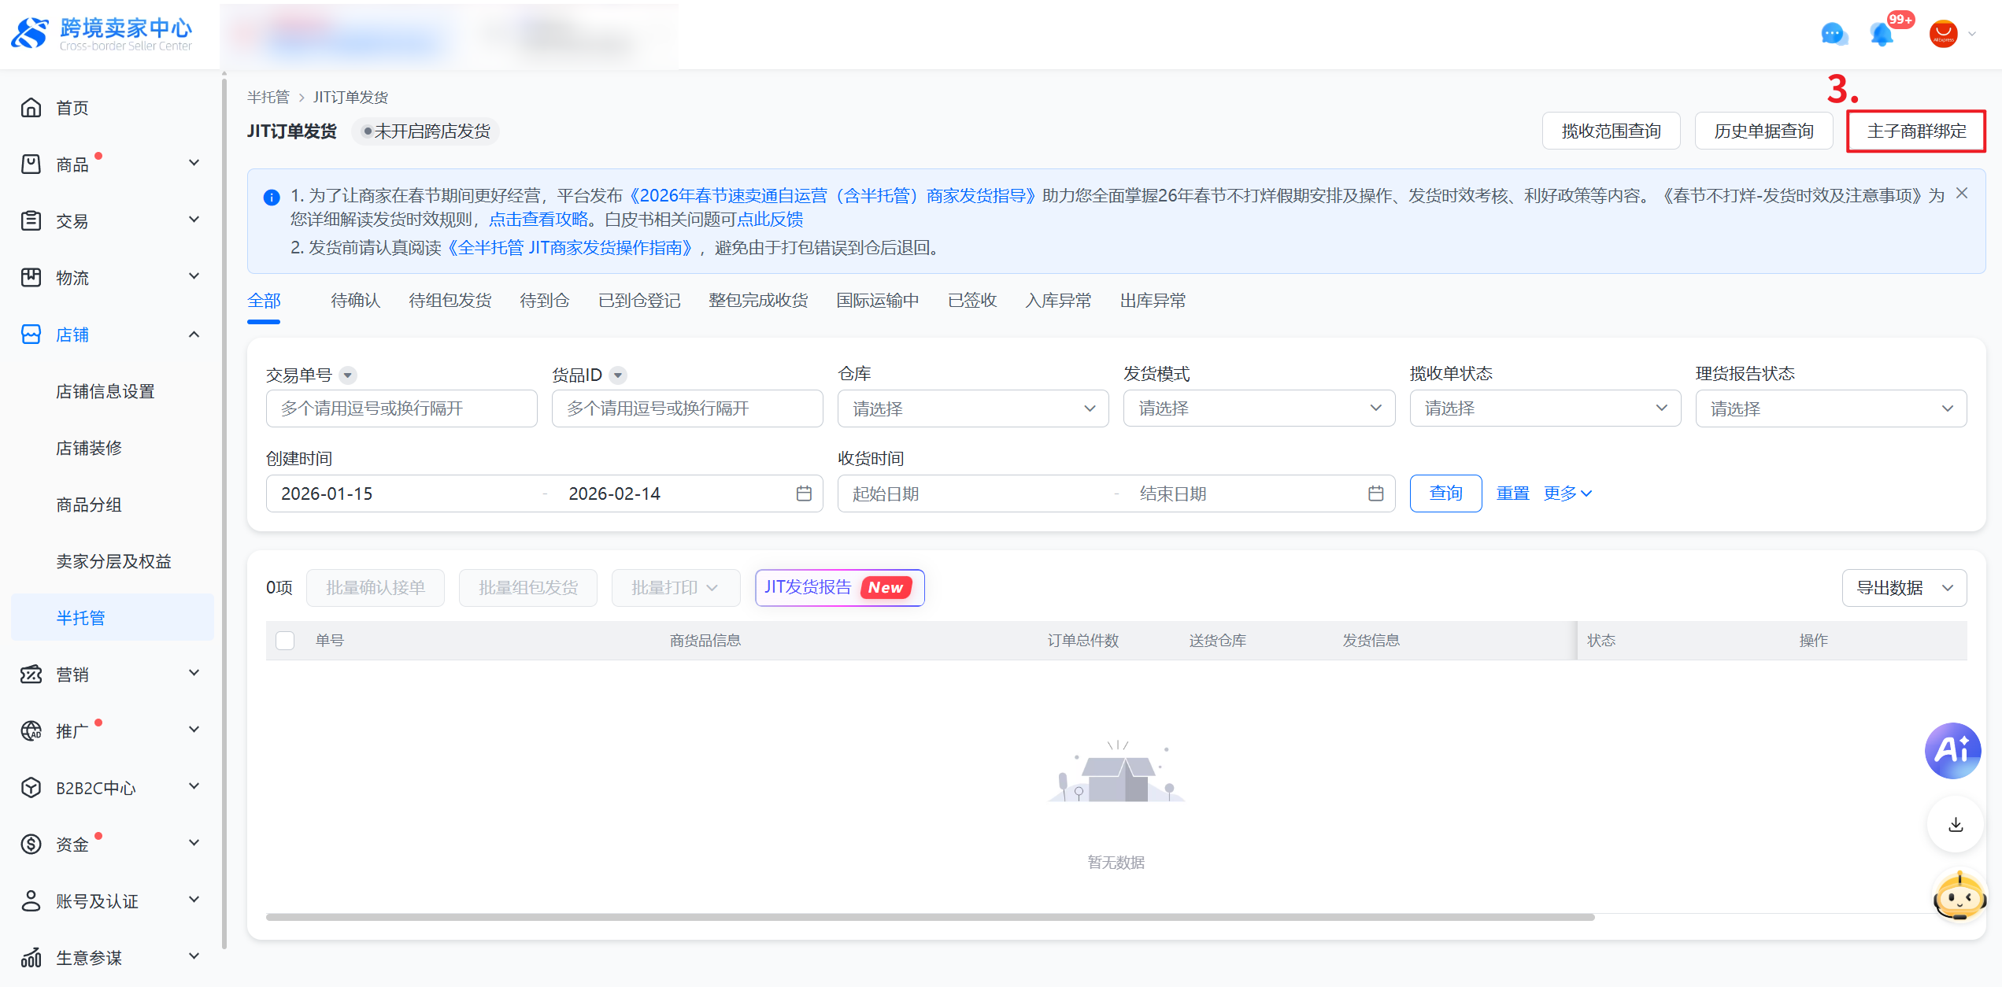Select 店铺装修 in the sidebar
Image resolution: width=2002 pixels, height=987 pixels.
89,448
